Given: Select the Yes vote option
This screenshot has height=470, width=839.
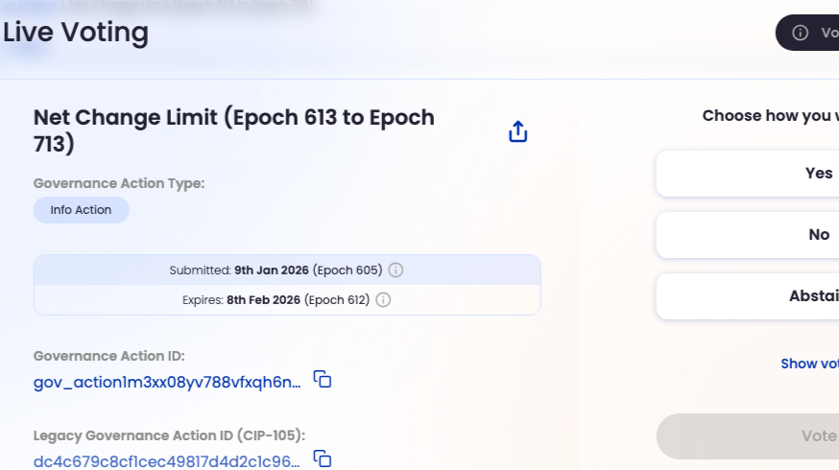Looking at the screenshot, I should (768, 173).
